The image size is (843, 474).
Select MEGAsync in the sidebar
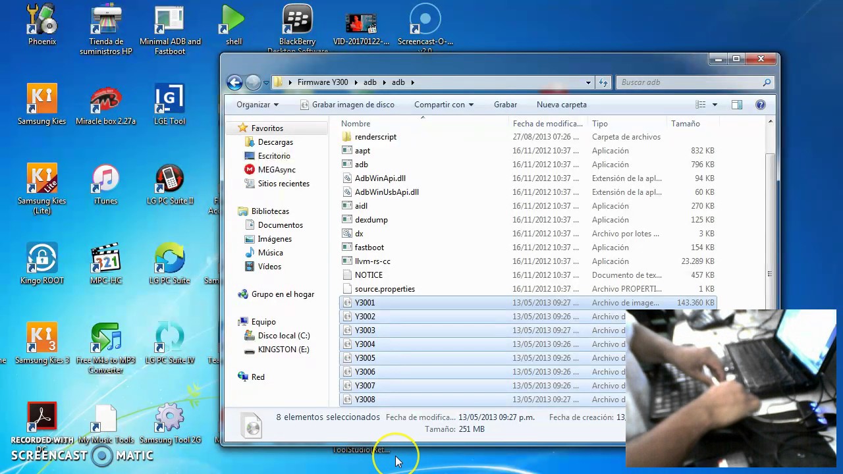(277, 170)
